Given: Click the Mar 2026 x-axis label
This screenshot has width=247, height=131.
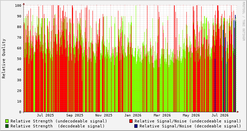Looking at the screenshot, I should (162, 115).
